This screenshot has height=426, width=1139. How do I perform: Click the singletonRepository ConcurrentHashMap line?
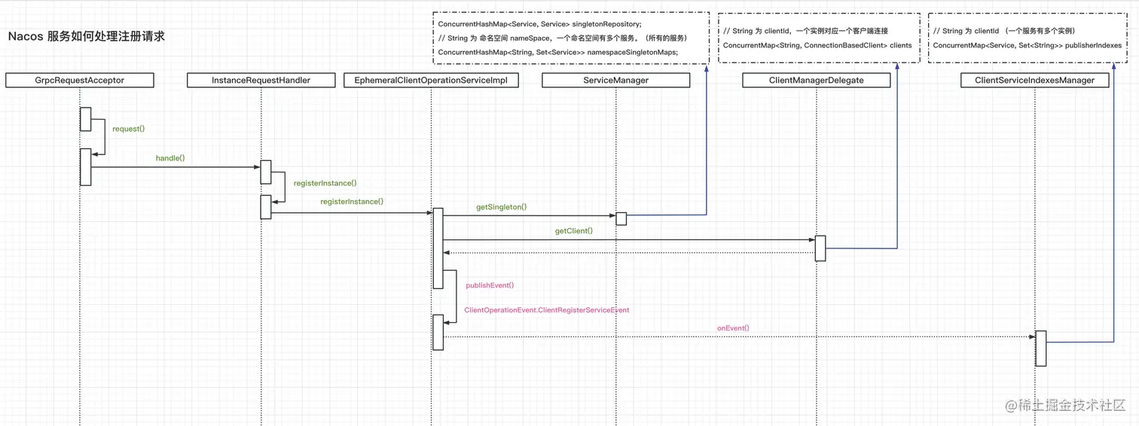coord(540,24)
